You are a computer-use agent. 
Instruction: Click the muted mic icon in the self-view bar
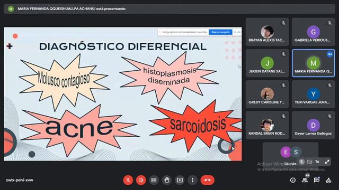(x=302, y=162)
